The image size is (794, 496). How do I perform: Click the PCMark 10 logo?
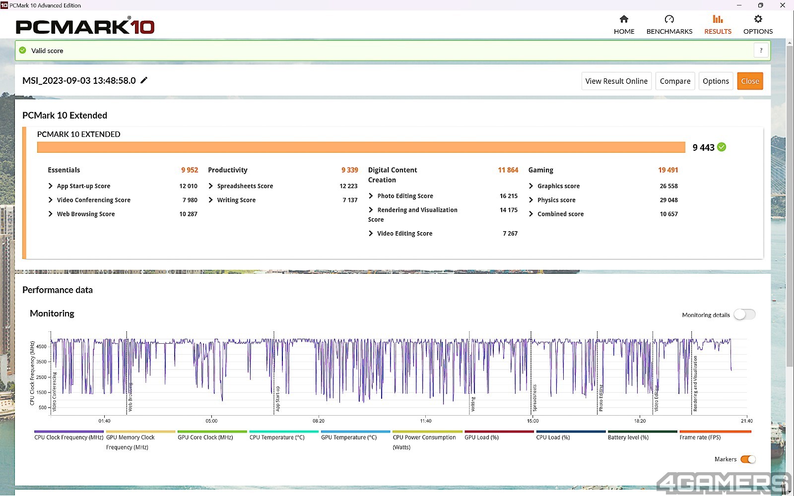(85, 26)
